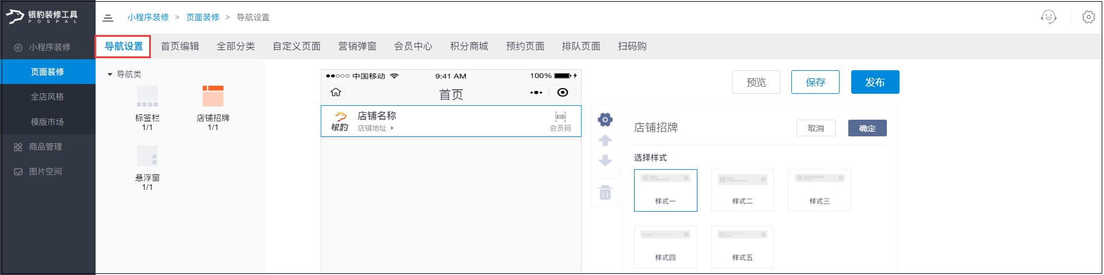Screen dimensions: 1104x275
Task: Move component up with arrow icon
Action: [605, 140]
